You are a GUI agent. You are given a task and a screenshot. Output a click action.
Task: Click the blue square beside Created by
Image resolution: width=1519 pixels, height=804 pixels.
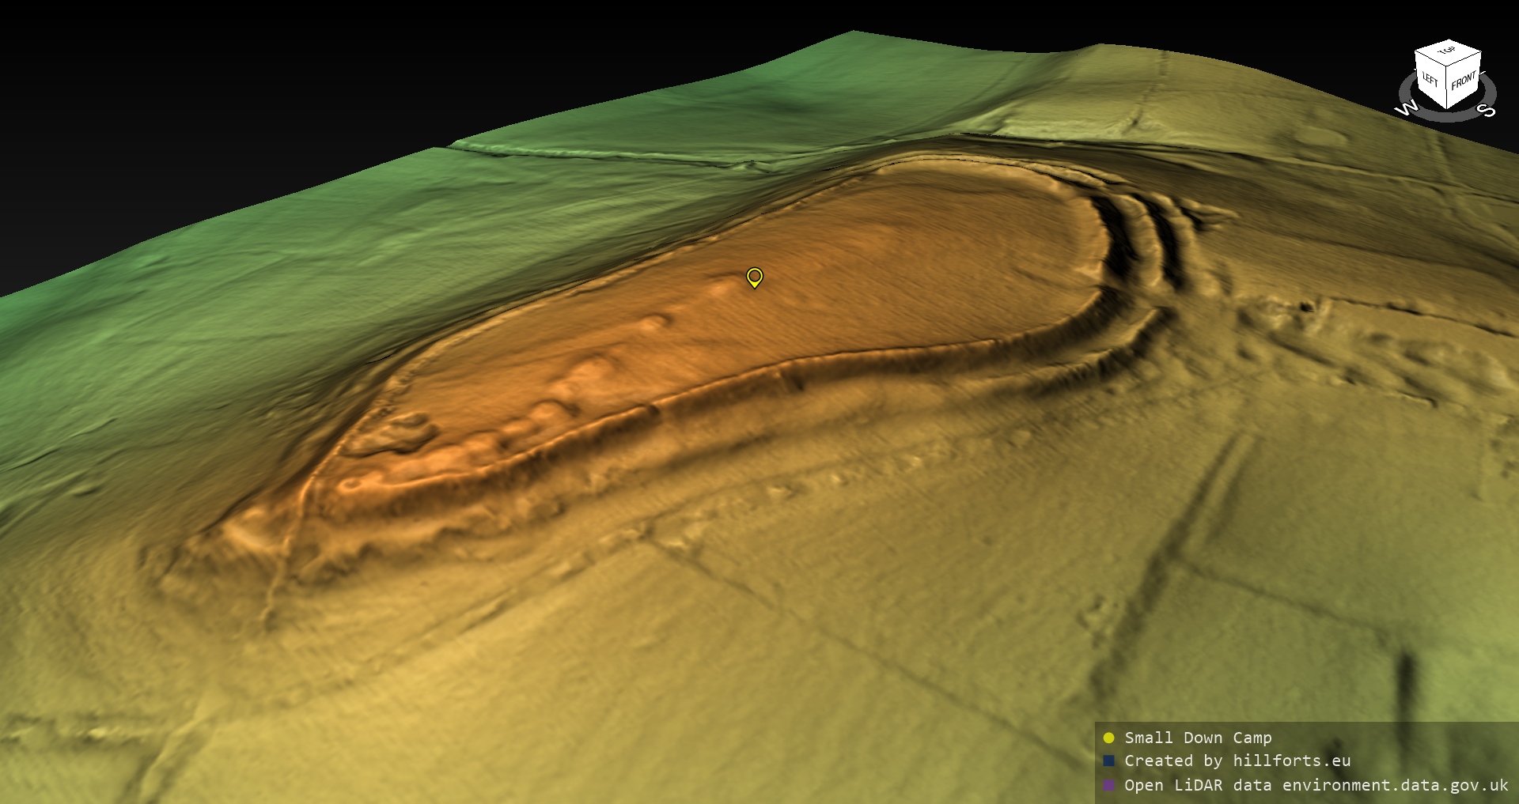click(1108, 761)
